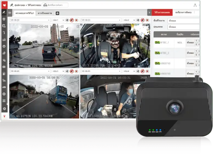
Task: Click ทั้งหมด button in the NEIL row
Action: [x=190, y=43]
